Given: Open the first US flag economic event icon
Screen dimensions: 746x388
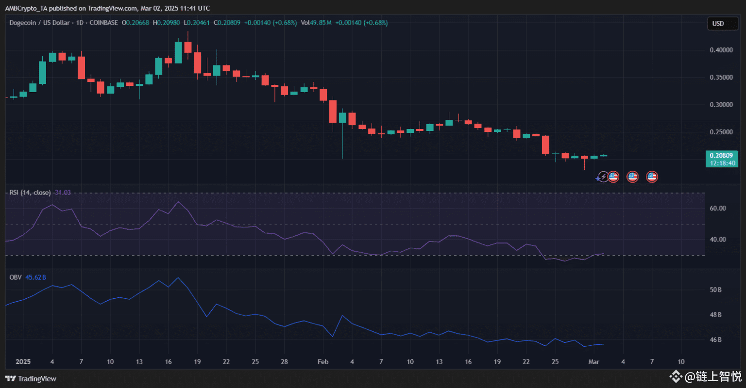Looking at the screenshot, I should tap(613, 177).
